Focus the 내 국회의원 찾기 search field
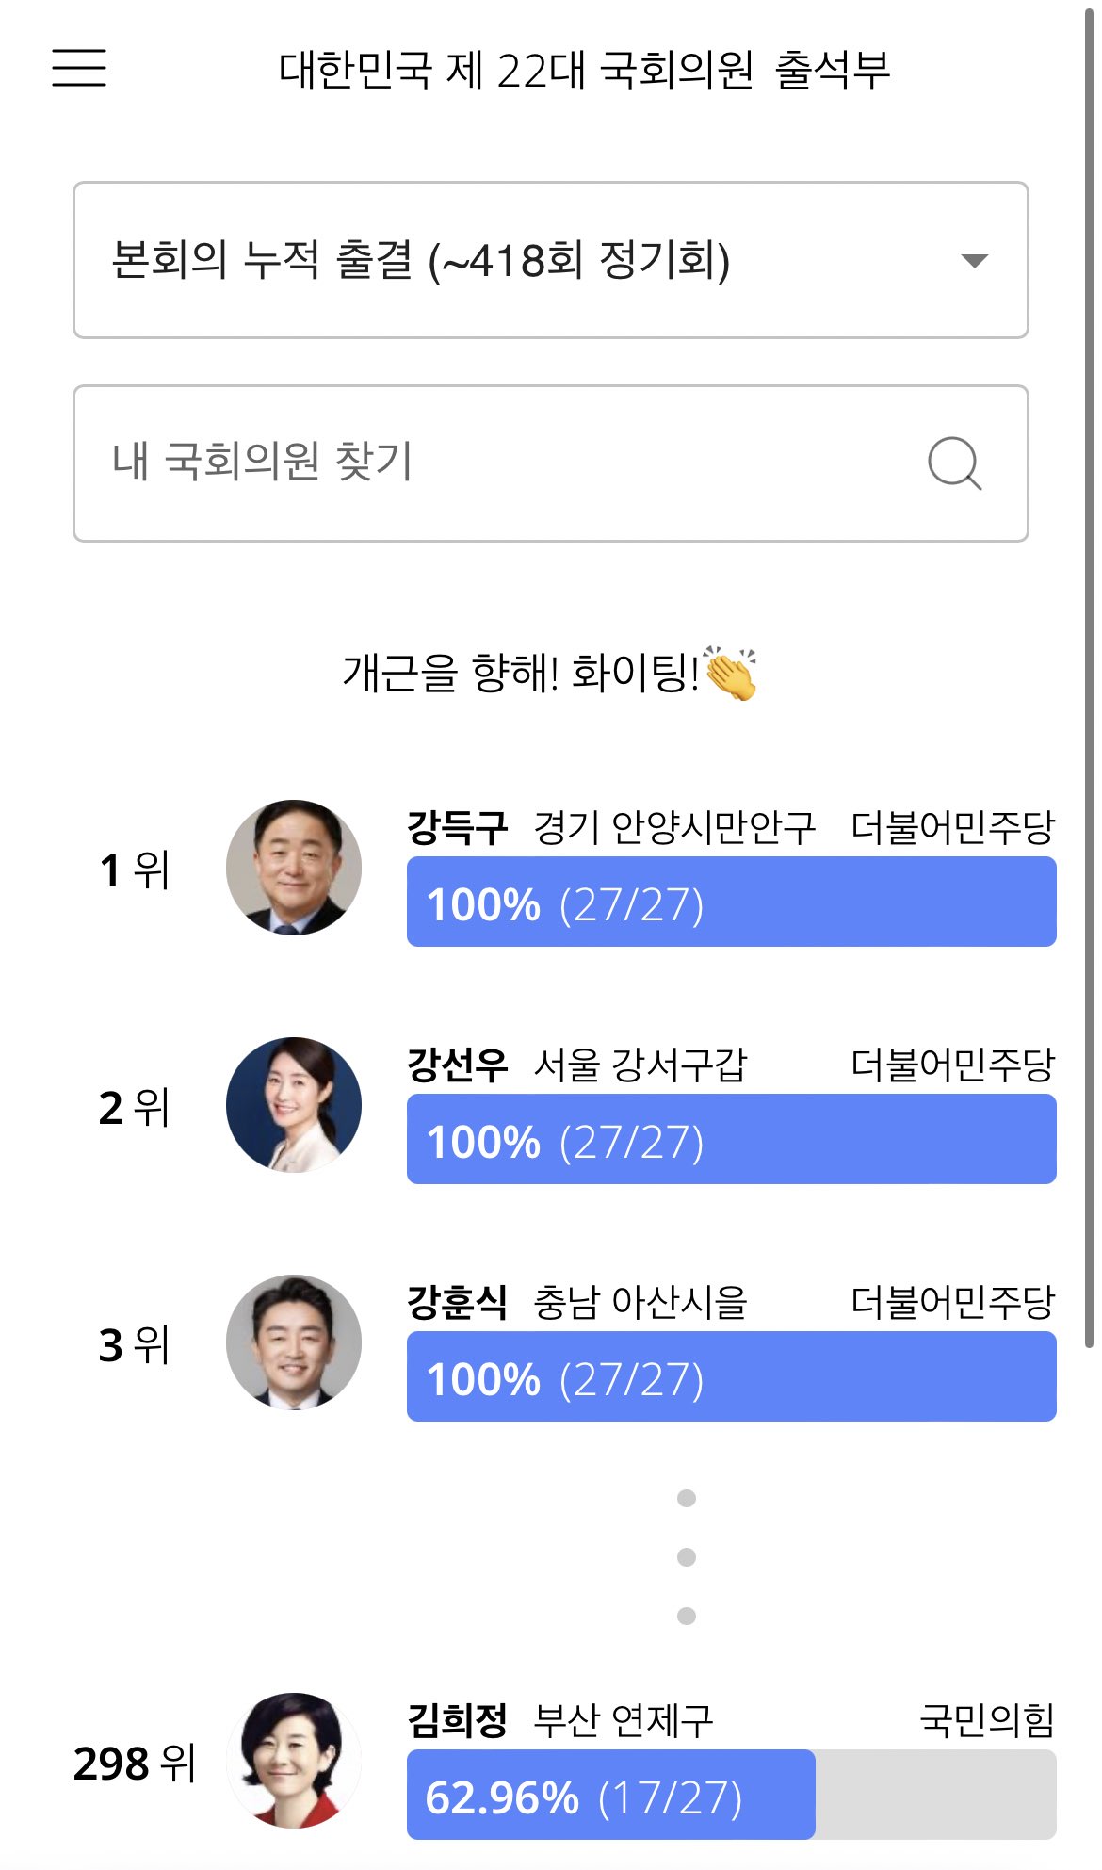The image size is (1102, 1870). (509, 463)
